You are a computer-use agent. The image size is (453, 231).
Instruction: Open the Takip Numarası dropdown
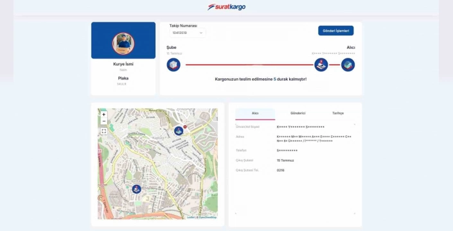click(x=188, y=33)
